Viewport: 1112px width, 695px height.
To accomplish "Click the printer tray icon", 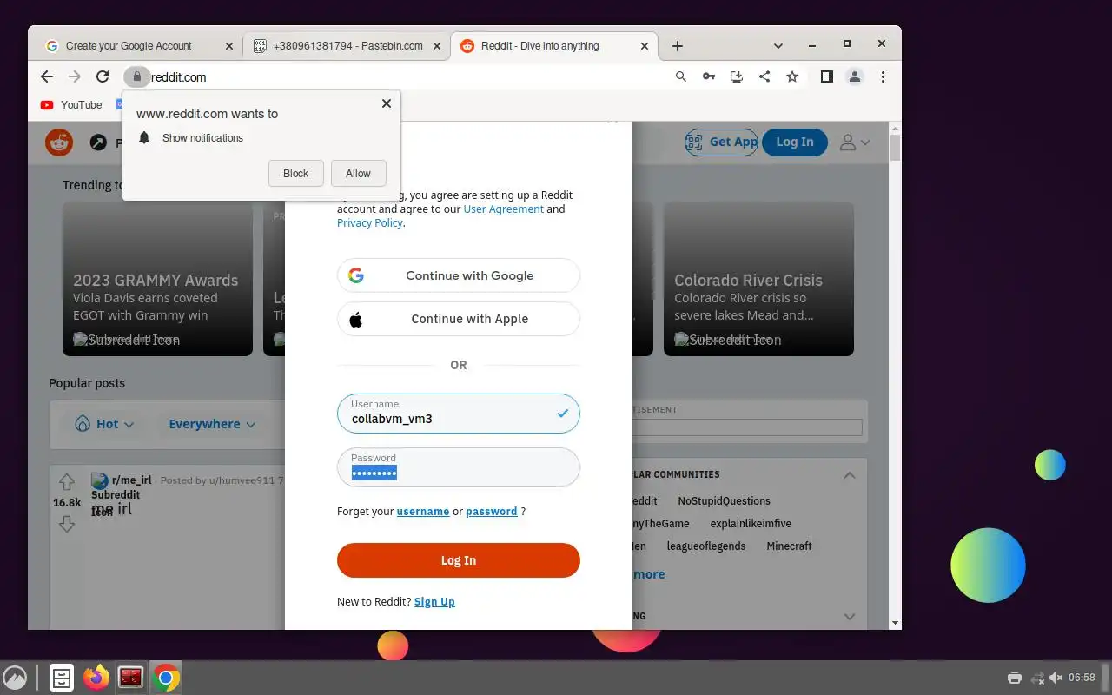I will point(1014,678).
